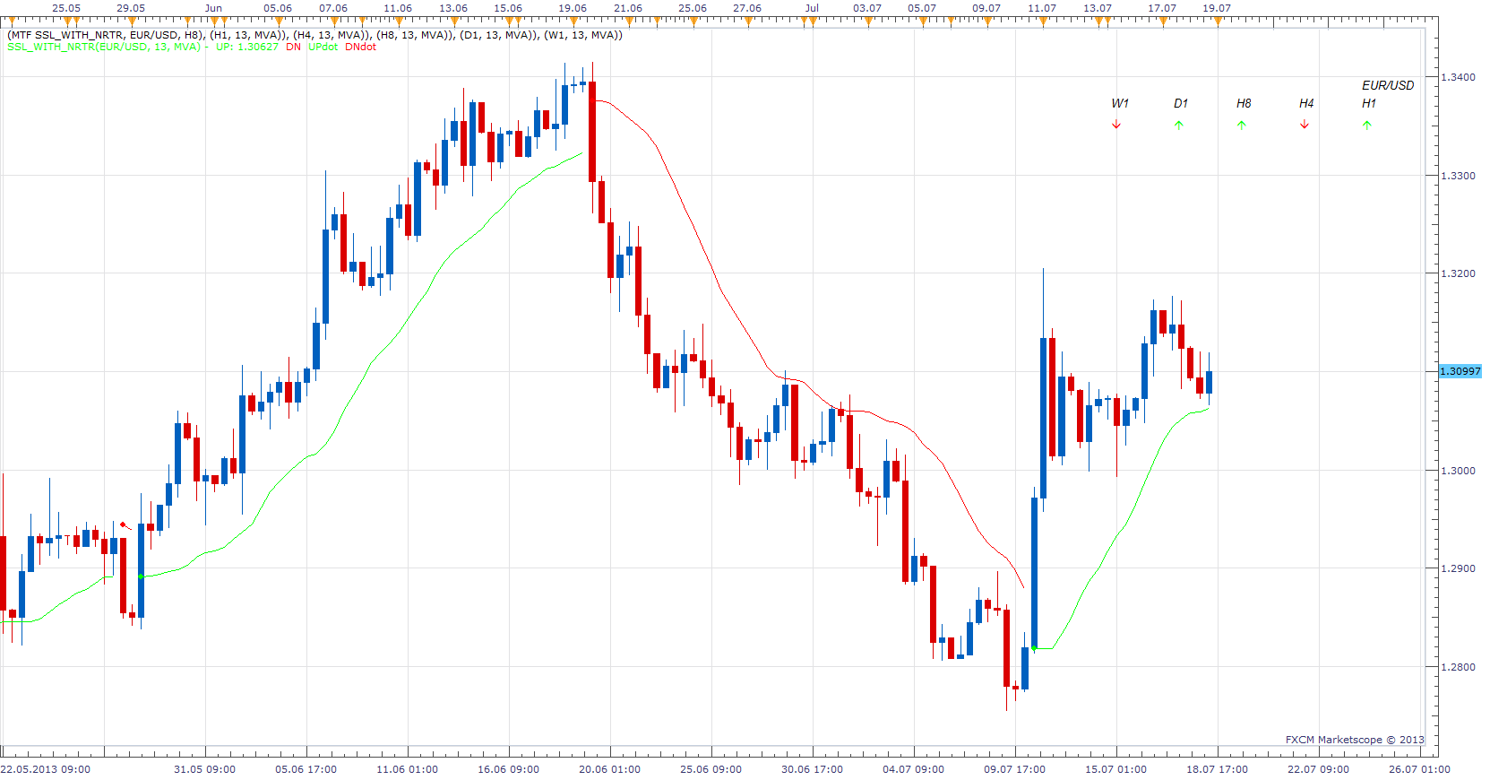Click the 1.3300 price axis label
Image resolution: width=1490 pixels, height=780 pixels.
point(1458,176)
